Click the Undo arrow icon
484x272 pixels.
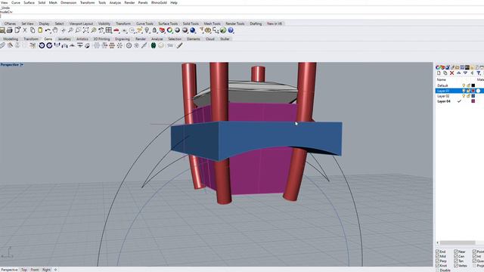coord(48,30)
